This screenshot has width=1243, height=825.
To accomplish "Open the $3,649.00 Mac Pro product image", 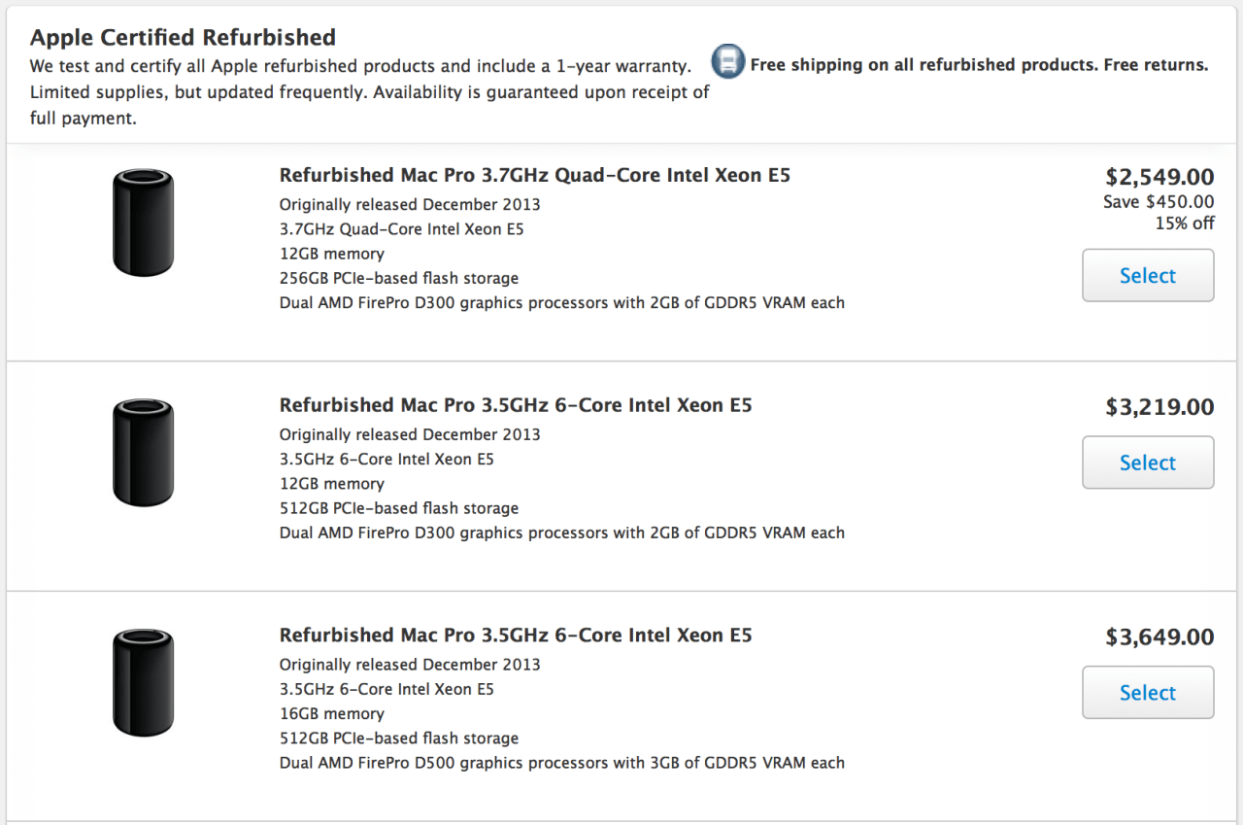I will 143,682.
